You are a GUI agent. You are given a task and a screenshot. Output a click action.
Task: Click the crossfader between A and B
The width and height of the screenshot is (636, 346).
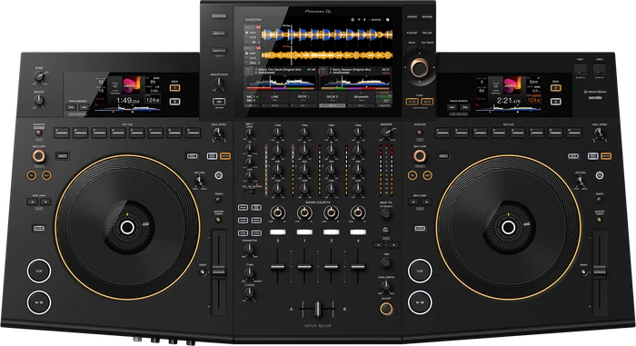(318, 309)
